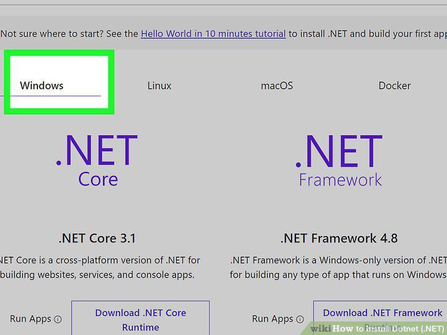Screen dimensions: 447x335
Task: Switch to the Linux tab
Action: 160,85
